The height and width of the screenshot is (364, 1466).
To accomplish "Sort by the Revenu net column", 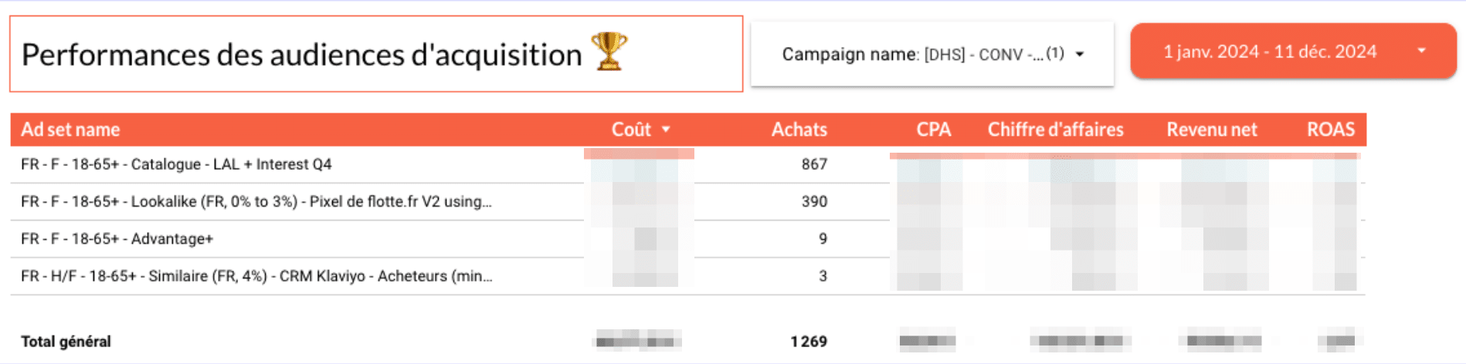I will coord(1211,130).
